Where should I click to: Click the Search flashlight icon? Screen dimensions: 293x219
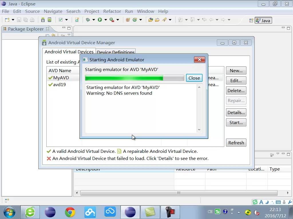point(164,20)
